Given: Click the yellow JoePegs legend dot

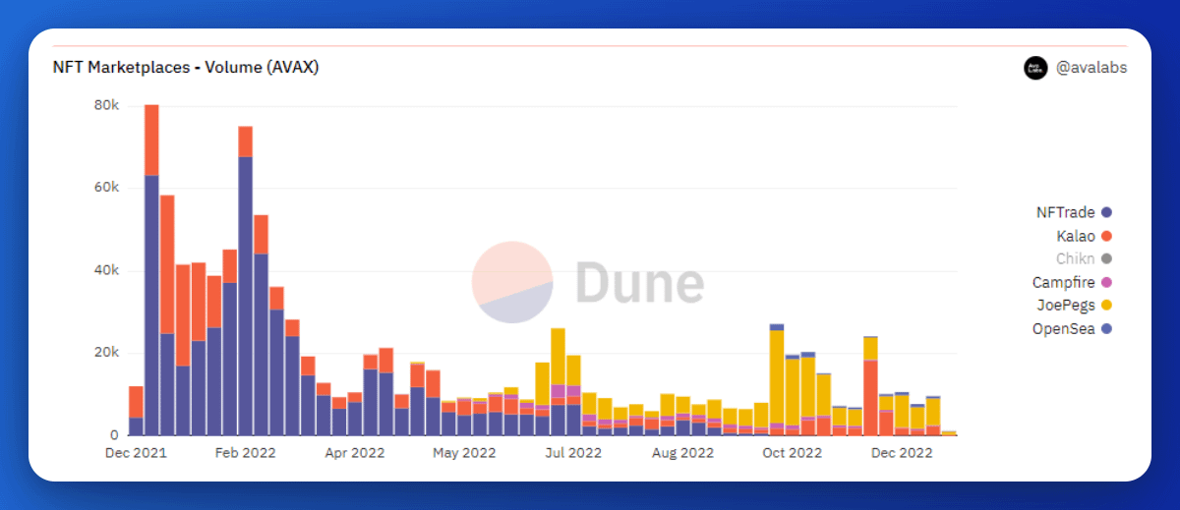Looking at the screenshot, I should pos(1106,306).
